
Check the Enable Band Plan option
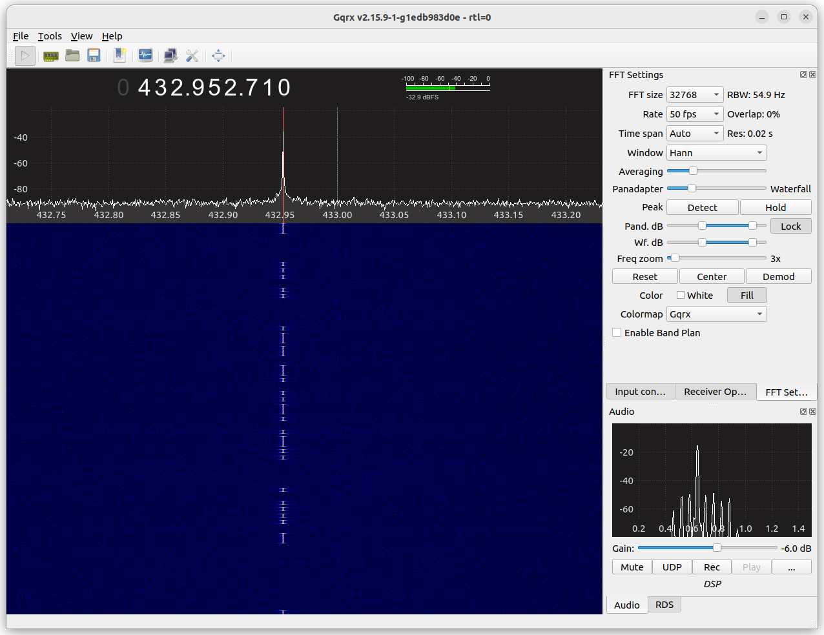pos(617,332)
